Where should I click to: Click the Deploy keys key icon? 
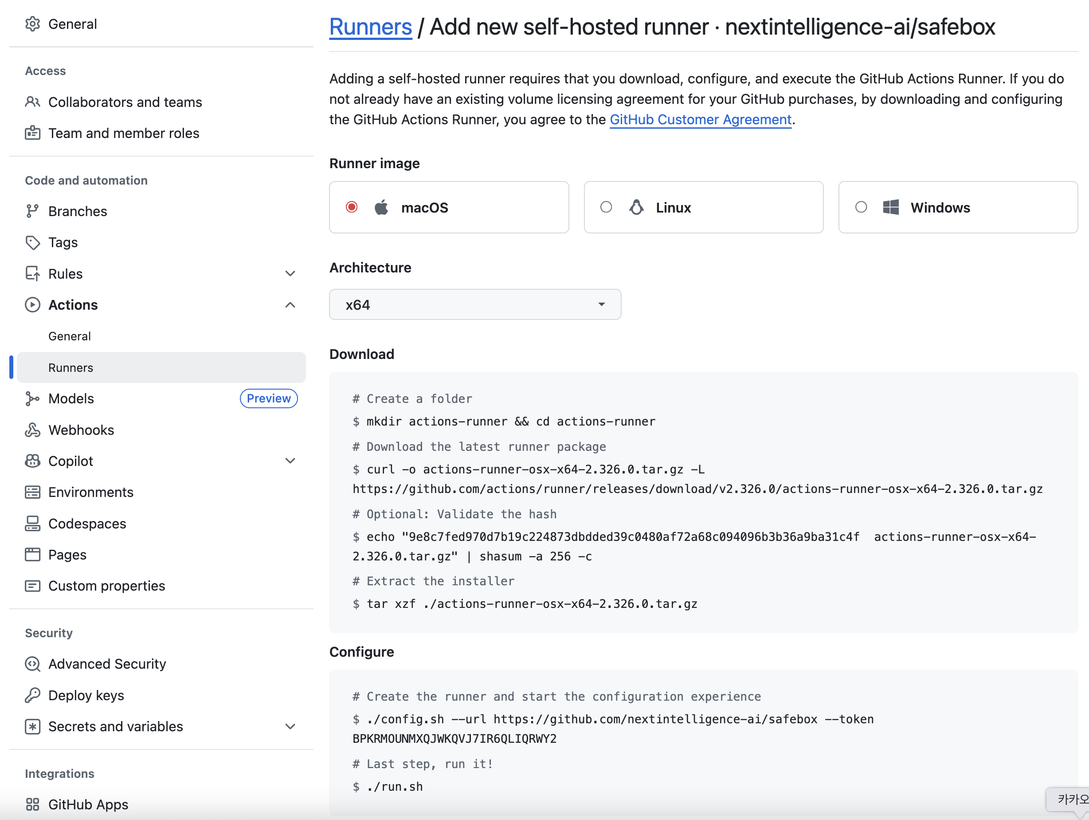click(x=32, y=695)
